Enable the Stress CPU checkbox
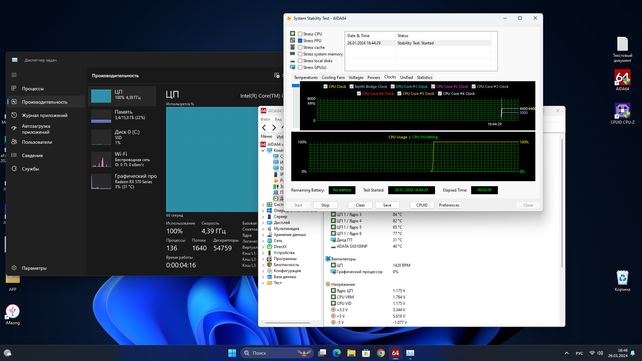Image resolution: width=642 pixels, height=361 pixels. [300, 34]
